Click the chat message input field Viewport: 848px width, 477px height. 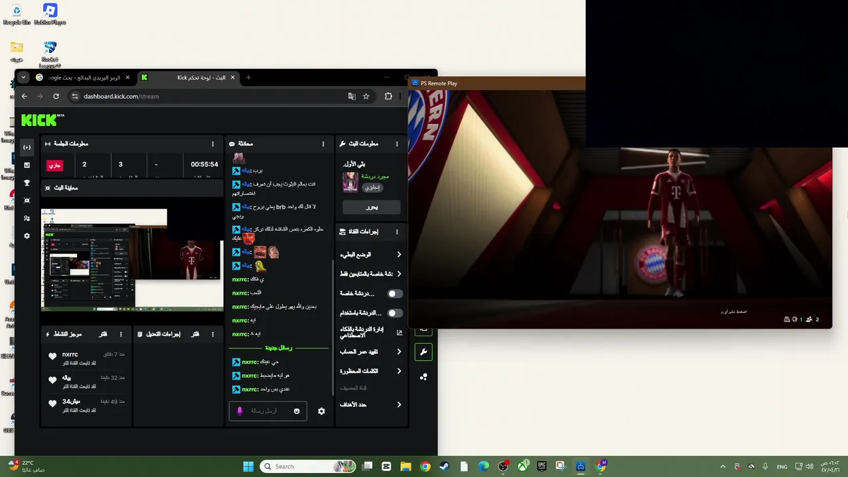pyautogui.click(x=268, y=411)
